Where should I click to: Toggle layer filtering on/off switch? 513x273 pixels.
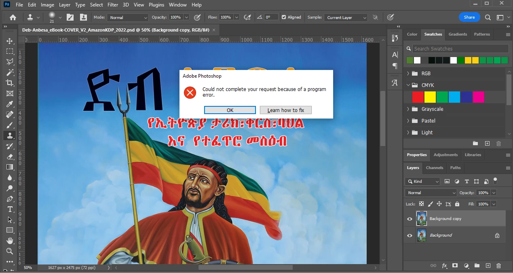[x=495, y=181]
